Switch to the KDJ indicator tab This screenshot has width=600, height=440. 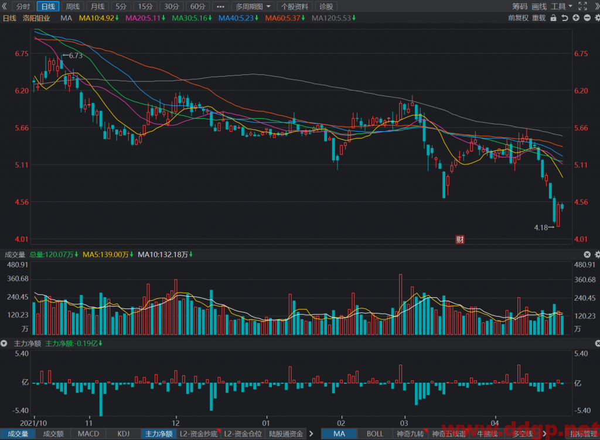(124, 434)
